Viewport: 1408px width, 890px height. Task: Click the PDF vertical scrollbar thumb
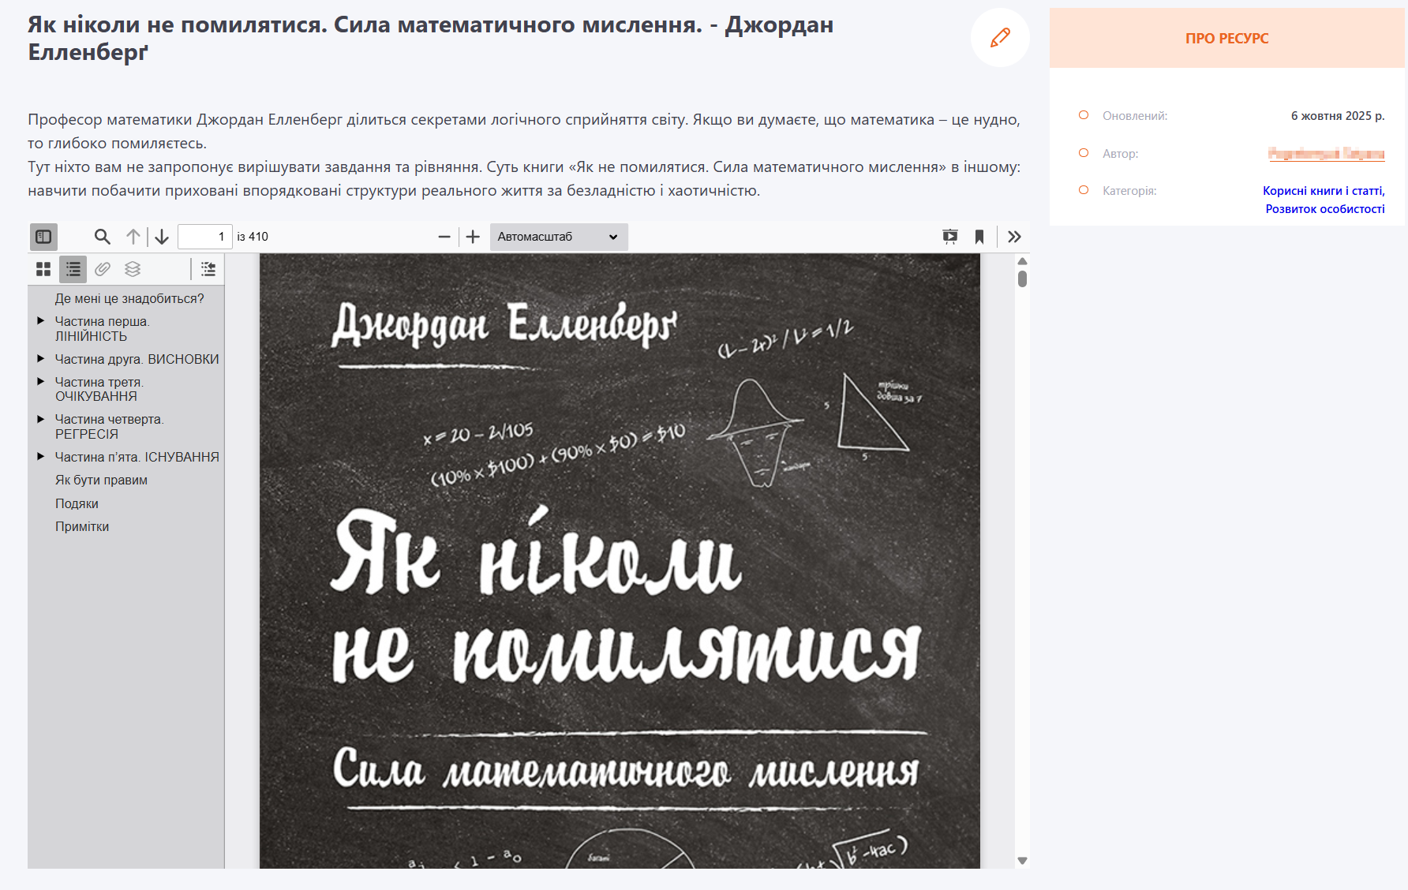point(1022,279)
